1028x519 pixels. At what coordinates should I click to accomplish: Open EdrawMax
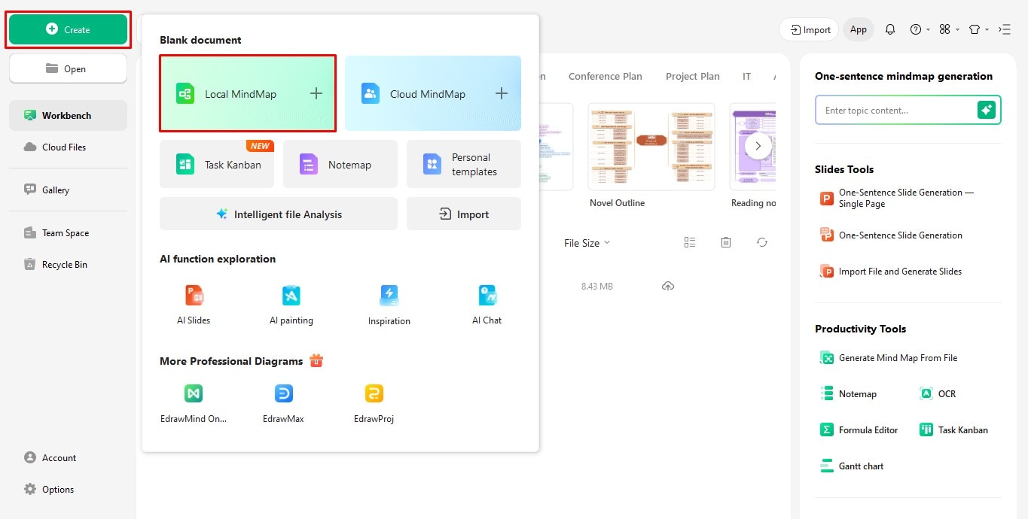click(x=284, y=403)
